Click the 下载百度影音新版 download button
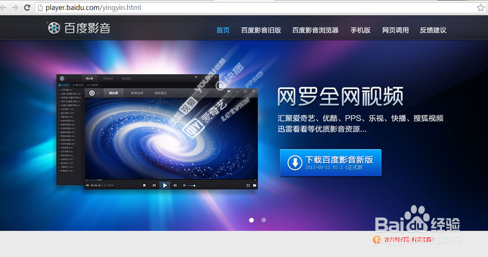Screen dimensions: 488x257 click(x=330, y=163)
